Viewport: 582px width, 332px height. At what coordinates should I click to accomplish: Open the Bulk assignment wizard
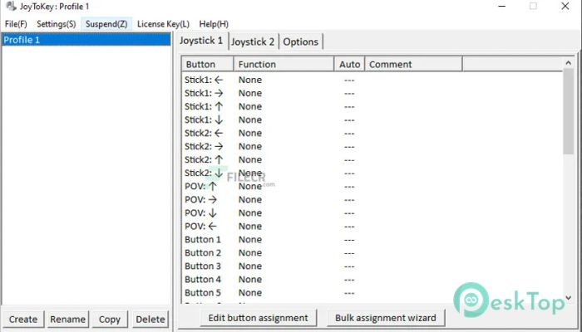(386, 318)
